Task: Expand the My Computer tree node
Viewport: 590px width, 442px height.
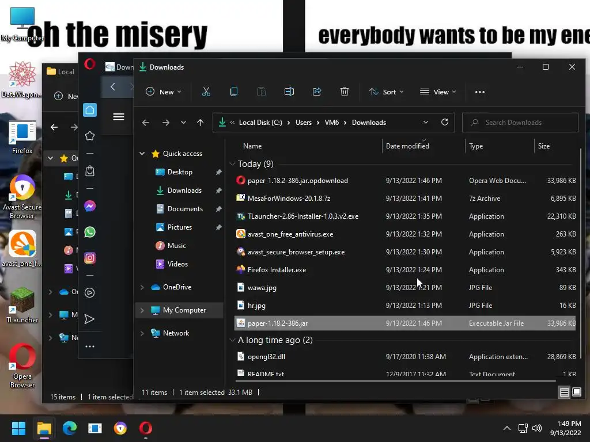Action: pyautogui.click(x=142, y=310)
